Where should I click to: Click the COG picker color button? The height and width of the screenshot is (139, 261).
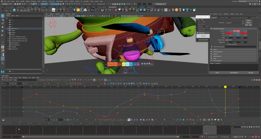coord(124,64)
